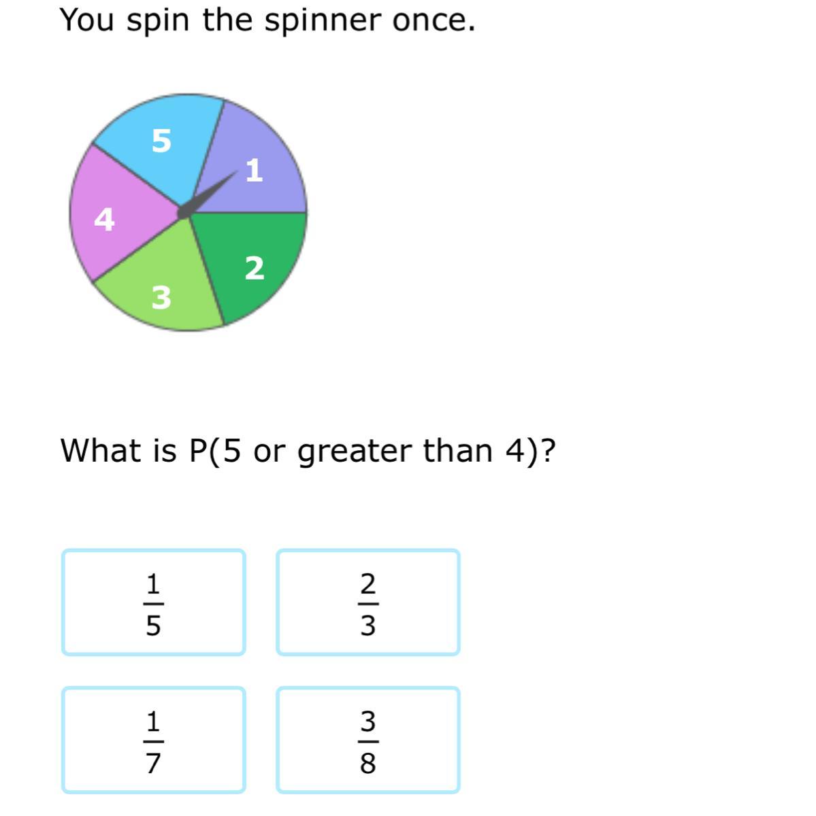Choose the 2/3 answer box
Image resolution: width=816 pixels, height=816 pixels.
click(368, 602)
